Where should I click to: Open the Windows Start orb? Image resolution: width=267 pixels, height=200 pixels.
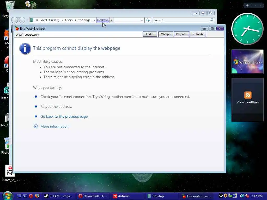7,196
